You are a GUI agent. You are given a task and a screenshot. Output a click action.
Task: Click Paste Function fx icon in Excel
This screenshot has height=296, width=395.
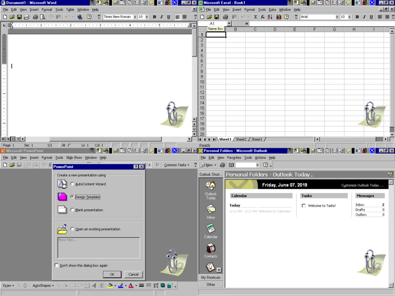click(x=263, y=17)
